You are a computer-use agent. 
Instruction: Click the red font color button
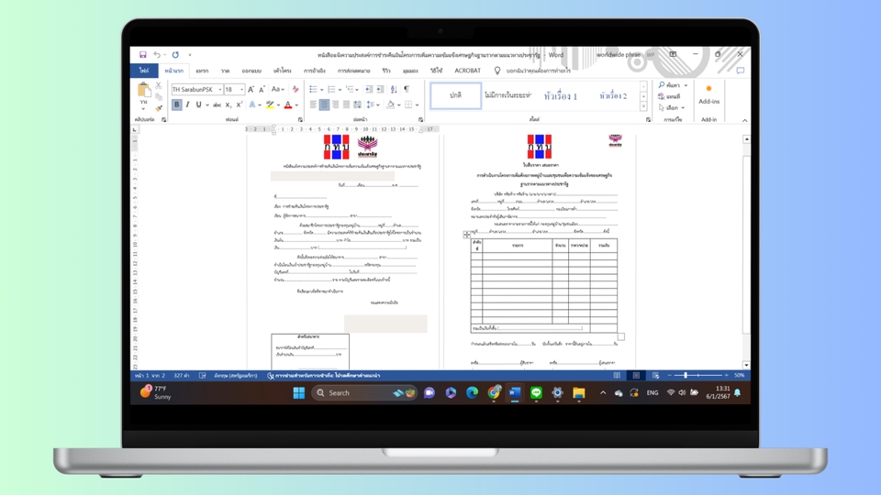point(288,104)
